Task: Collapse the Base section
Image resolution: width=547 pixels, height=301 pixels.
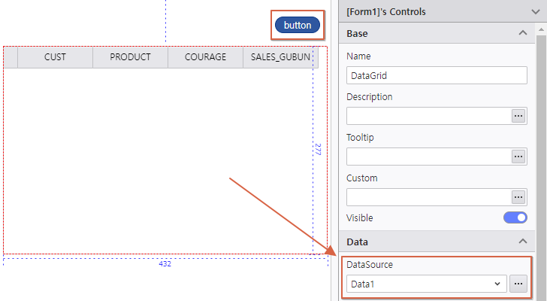Action: click(x=523, y=33)
